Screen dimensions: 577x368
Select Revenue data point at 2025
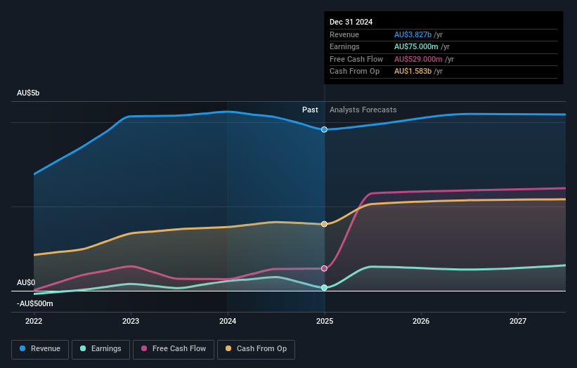tap(324, 129)
